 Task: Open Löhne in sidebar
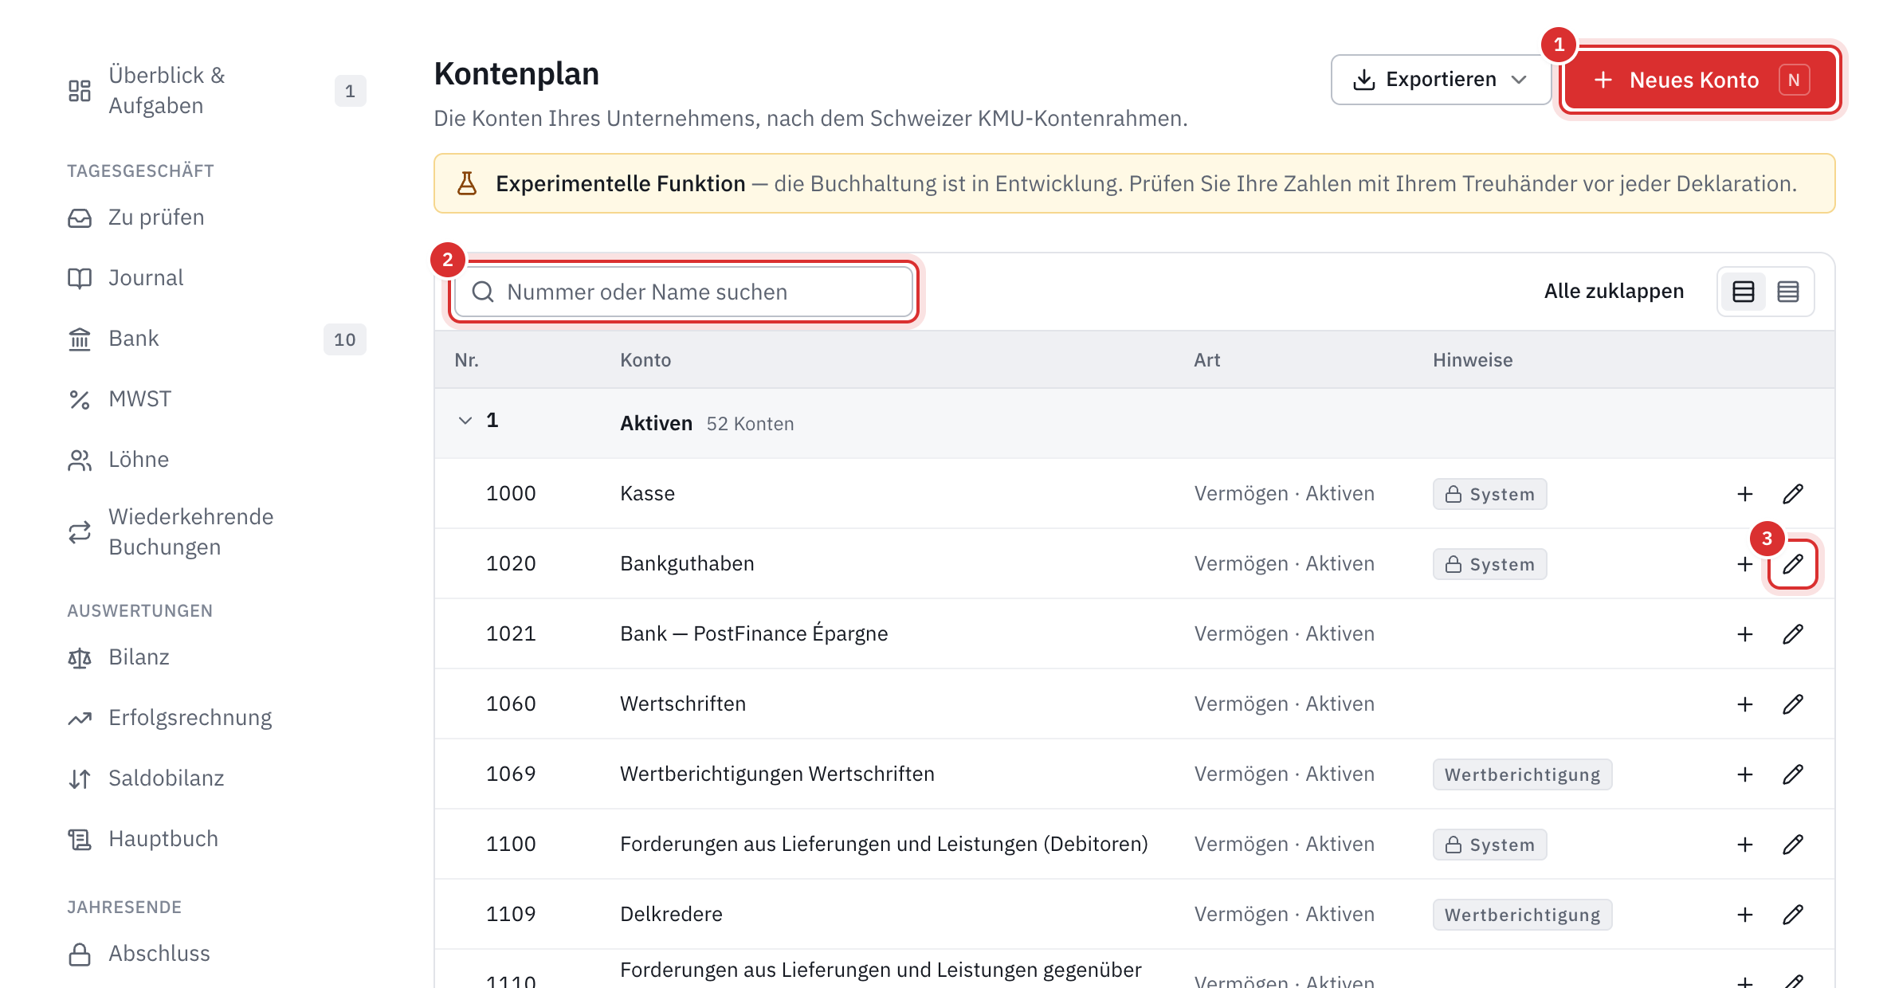[x=217, y=460]
